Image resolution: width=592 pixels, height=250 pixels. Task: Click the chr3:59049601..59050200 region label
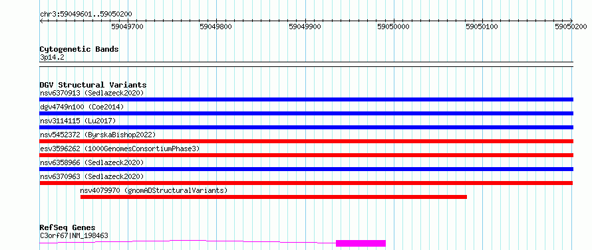[x=86, y=14]
